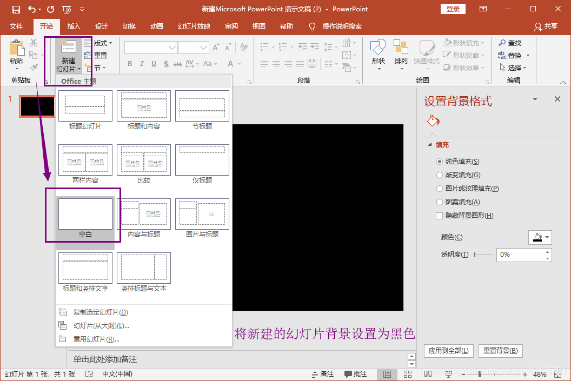
Task: Increase font size
Action: tap(216, 48)
